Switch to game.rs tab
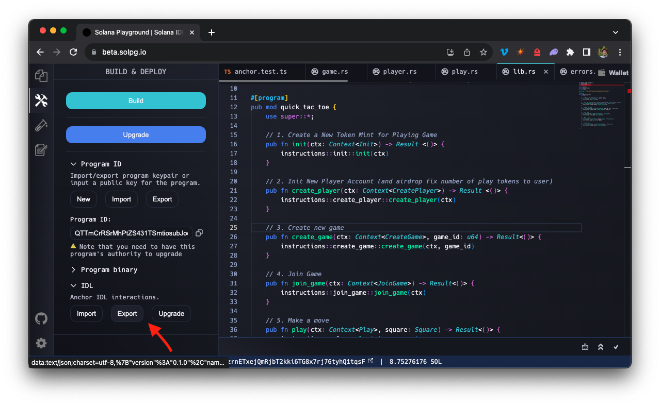The image size is (660, 406). 336,72
